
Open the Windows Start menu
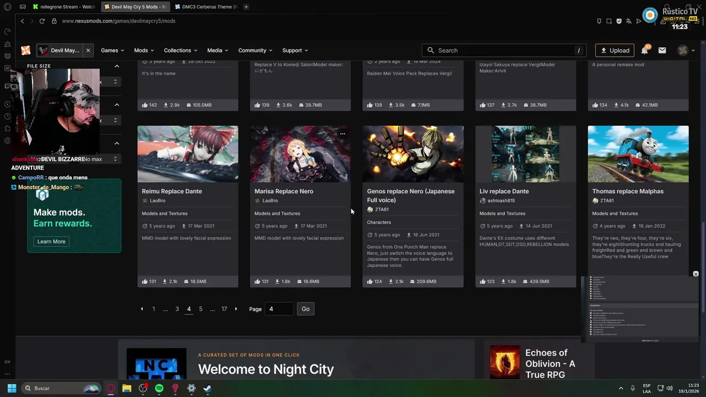(x=12, y=388)
